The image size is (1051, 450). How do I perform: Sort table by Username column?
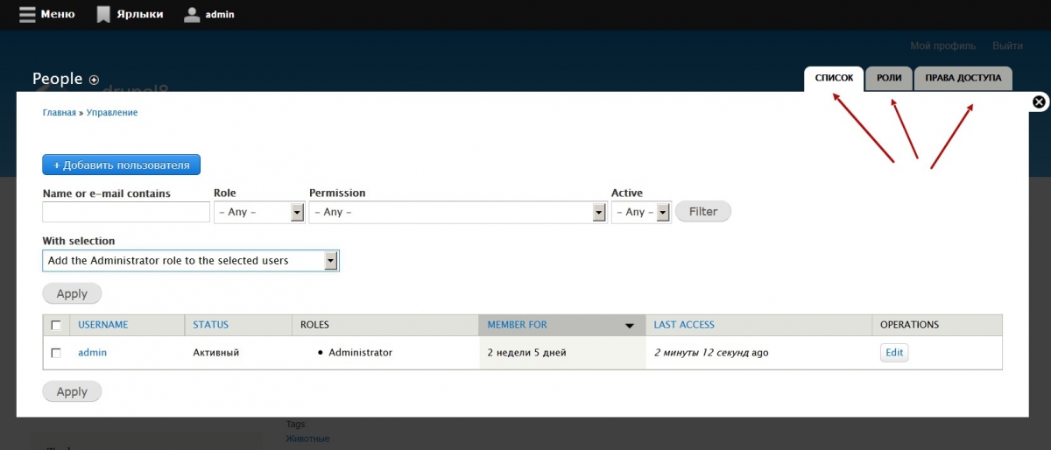pyautogui.click(x=102, y=325)
